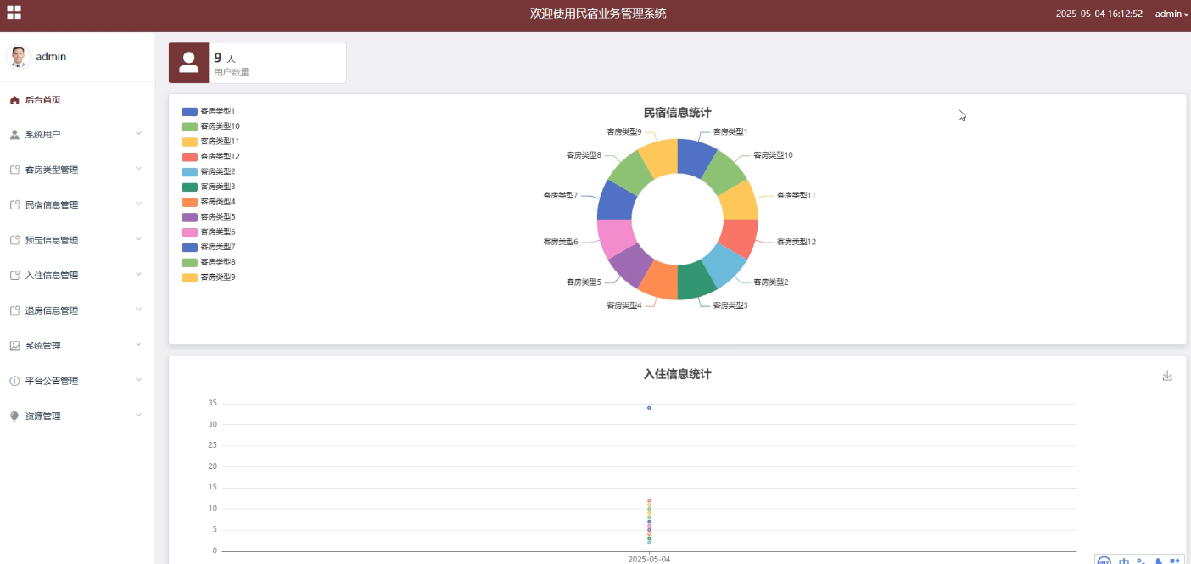
Task: Click the chart icon beside 系统管理
Action: point(14,346)
